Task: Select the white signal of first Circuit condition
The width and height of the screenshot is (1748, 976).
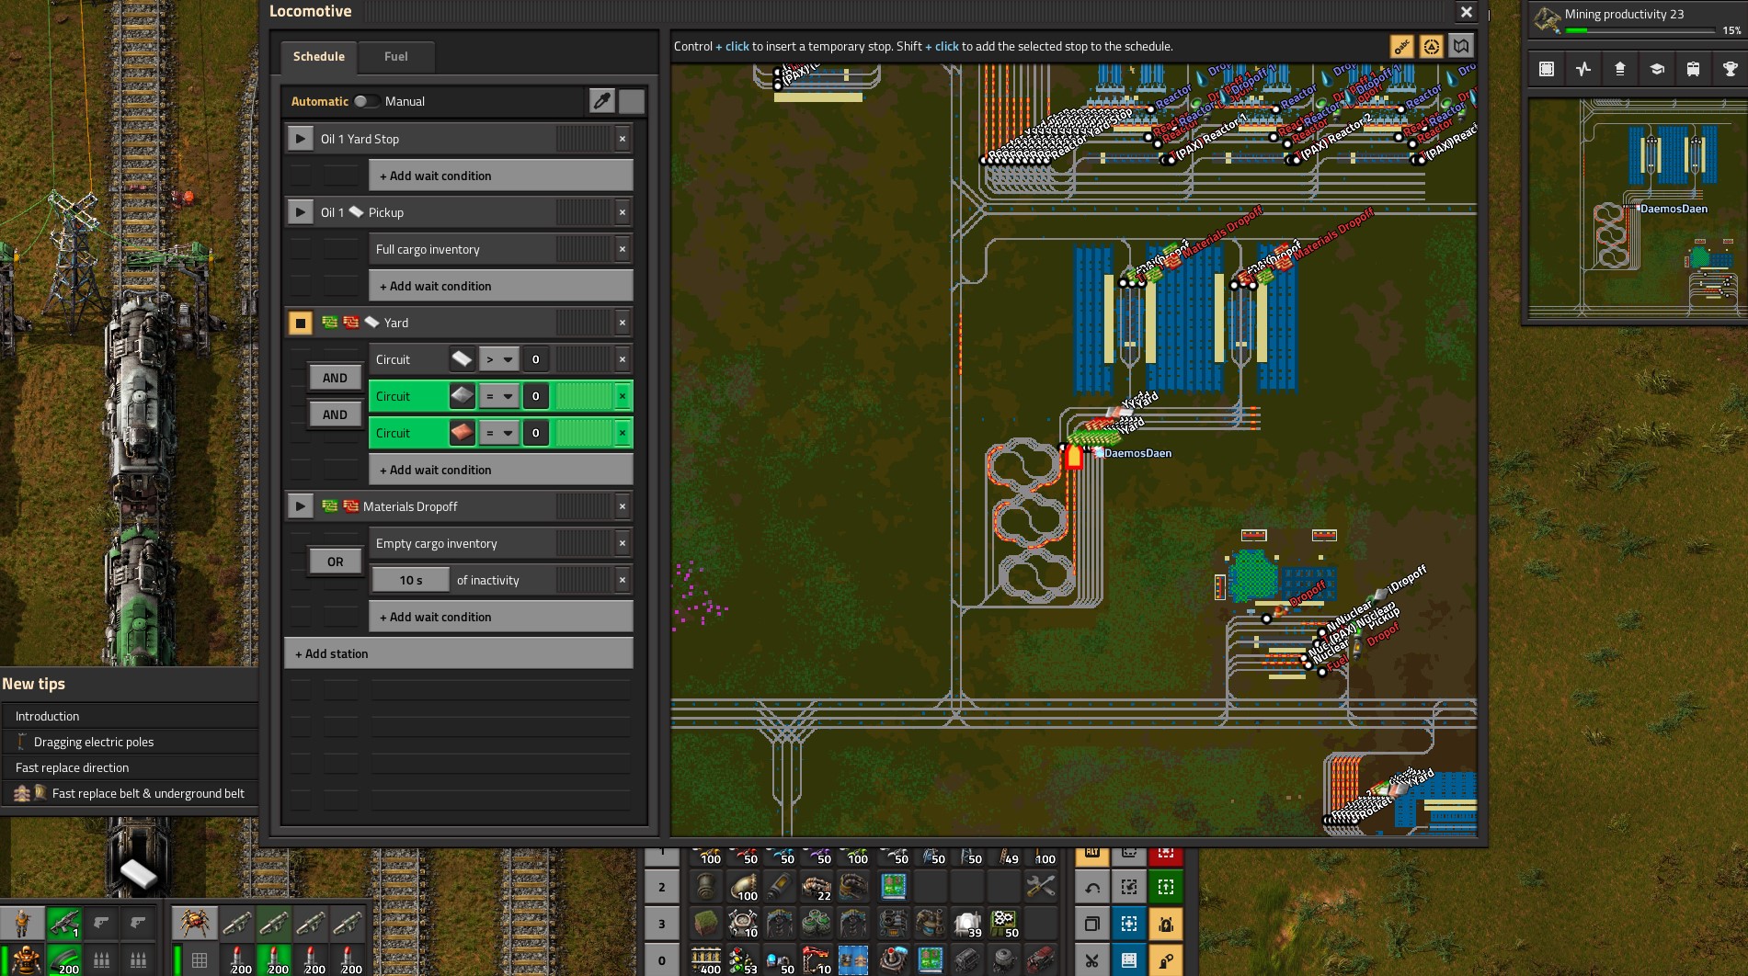Action: pos(462,359)
